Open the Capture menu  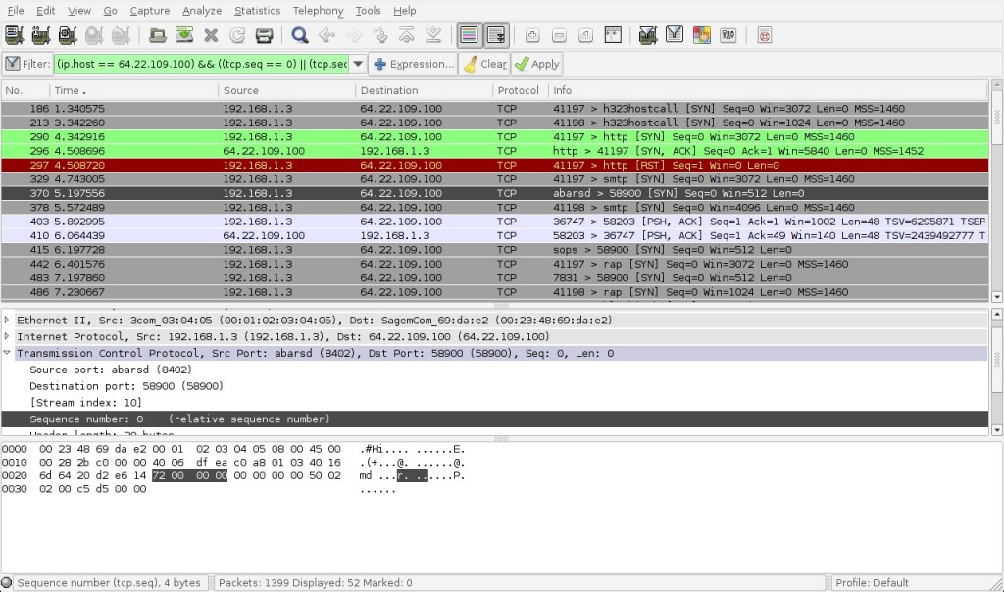[150, 11]
